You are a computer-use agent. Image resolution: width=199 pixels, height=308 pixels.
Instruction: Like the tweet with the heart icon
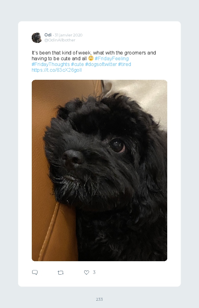pos(86,272)
